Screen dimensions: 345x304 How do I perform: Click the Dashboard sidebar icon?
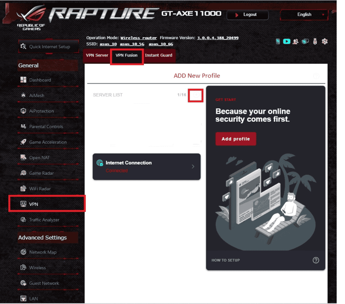tap(23, 80)
